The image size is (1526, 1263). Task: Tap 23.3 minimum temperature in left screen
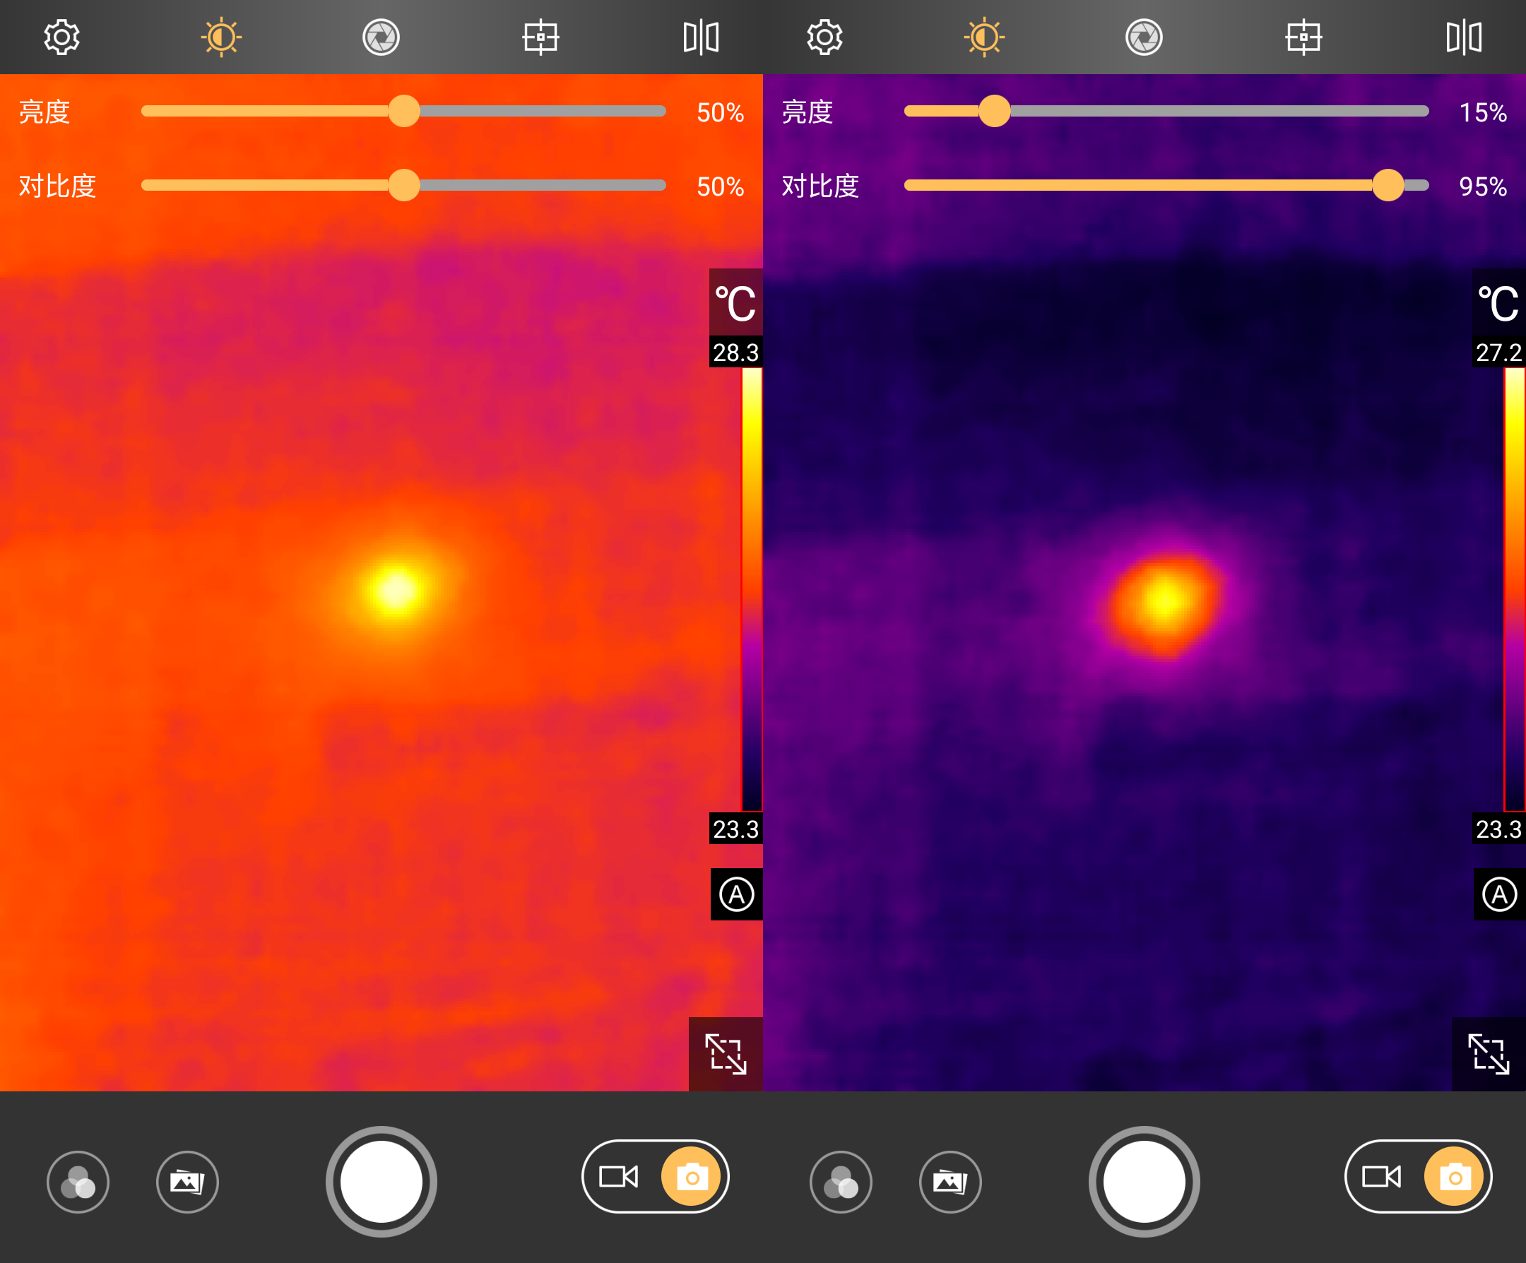point(735,829)
